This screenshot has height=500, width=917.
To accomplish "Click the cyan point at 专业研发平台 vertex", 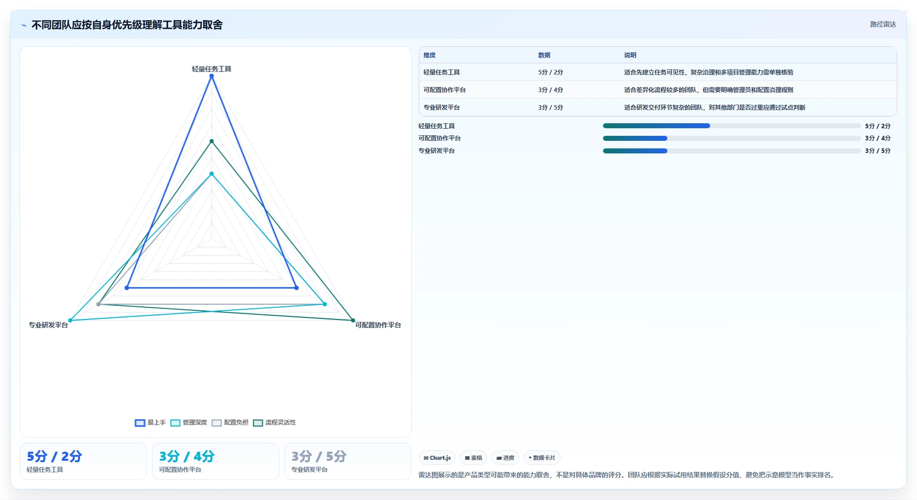I will pyautogui.click(x=70, y=320).
